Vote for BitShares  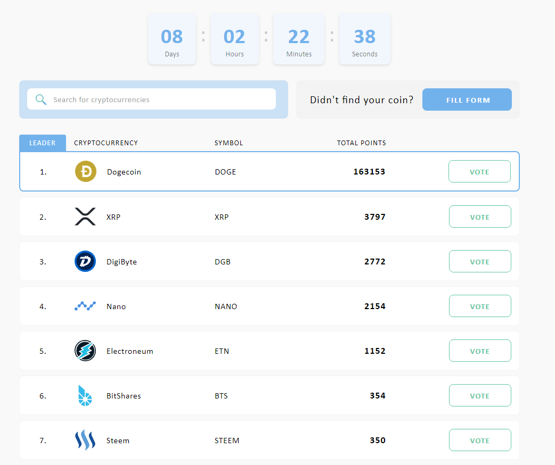pyautogui.click(x=480, y=395)
